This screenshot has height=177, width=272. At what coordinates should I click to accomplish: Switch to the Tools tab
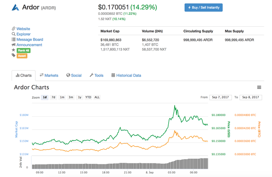(96, 76)
